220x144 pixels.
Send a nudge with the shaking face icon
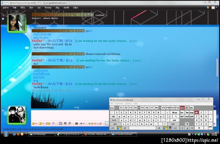[48, 124]
